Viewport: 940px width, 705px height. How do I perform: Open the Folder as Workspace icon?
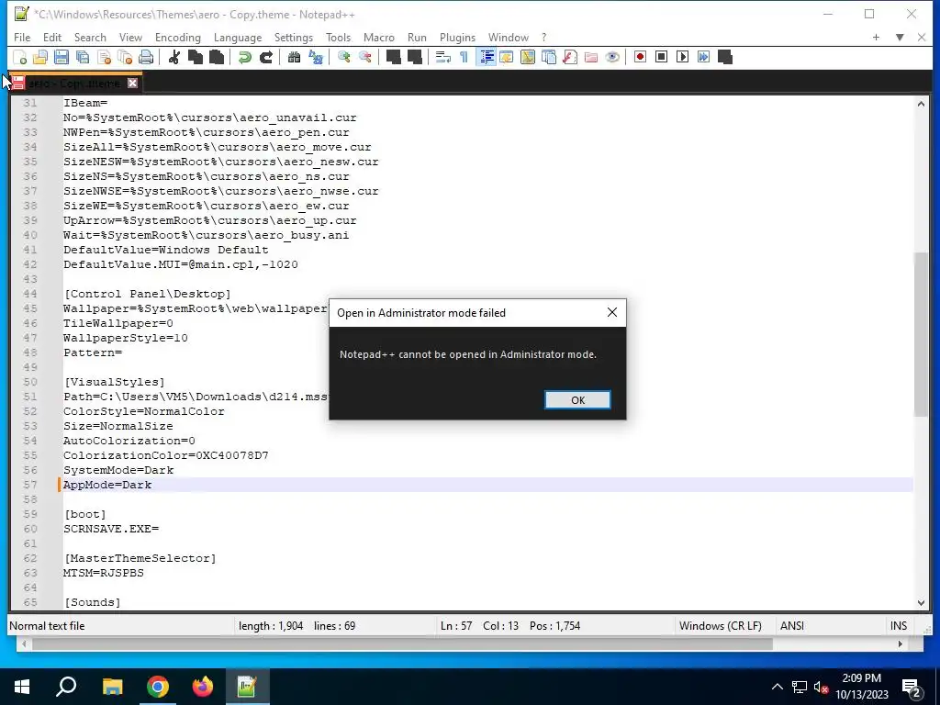(x=591, y=57)
